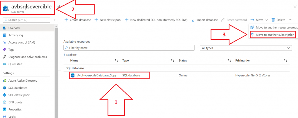Open Diagnose and solve problems
The height and width of the screenshot is (118, 298).
pos(27,57)
